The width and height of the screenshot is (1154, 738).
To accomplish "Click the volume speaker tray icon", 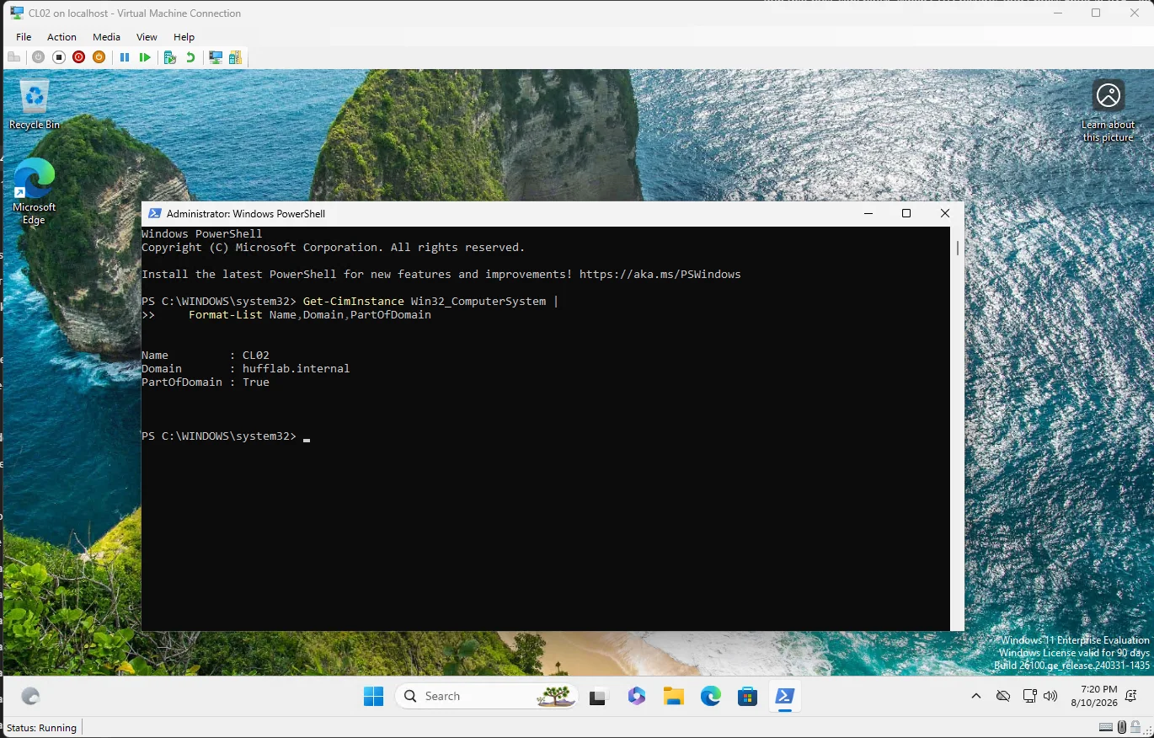I will [x=1050, y=696].
